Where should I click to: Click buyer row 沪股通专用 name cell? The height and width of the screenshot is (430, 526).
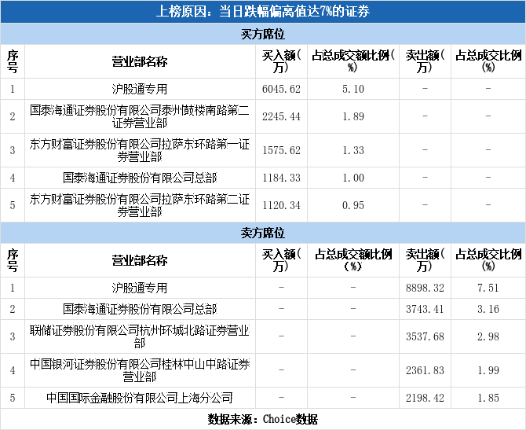point(140,89)
